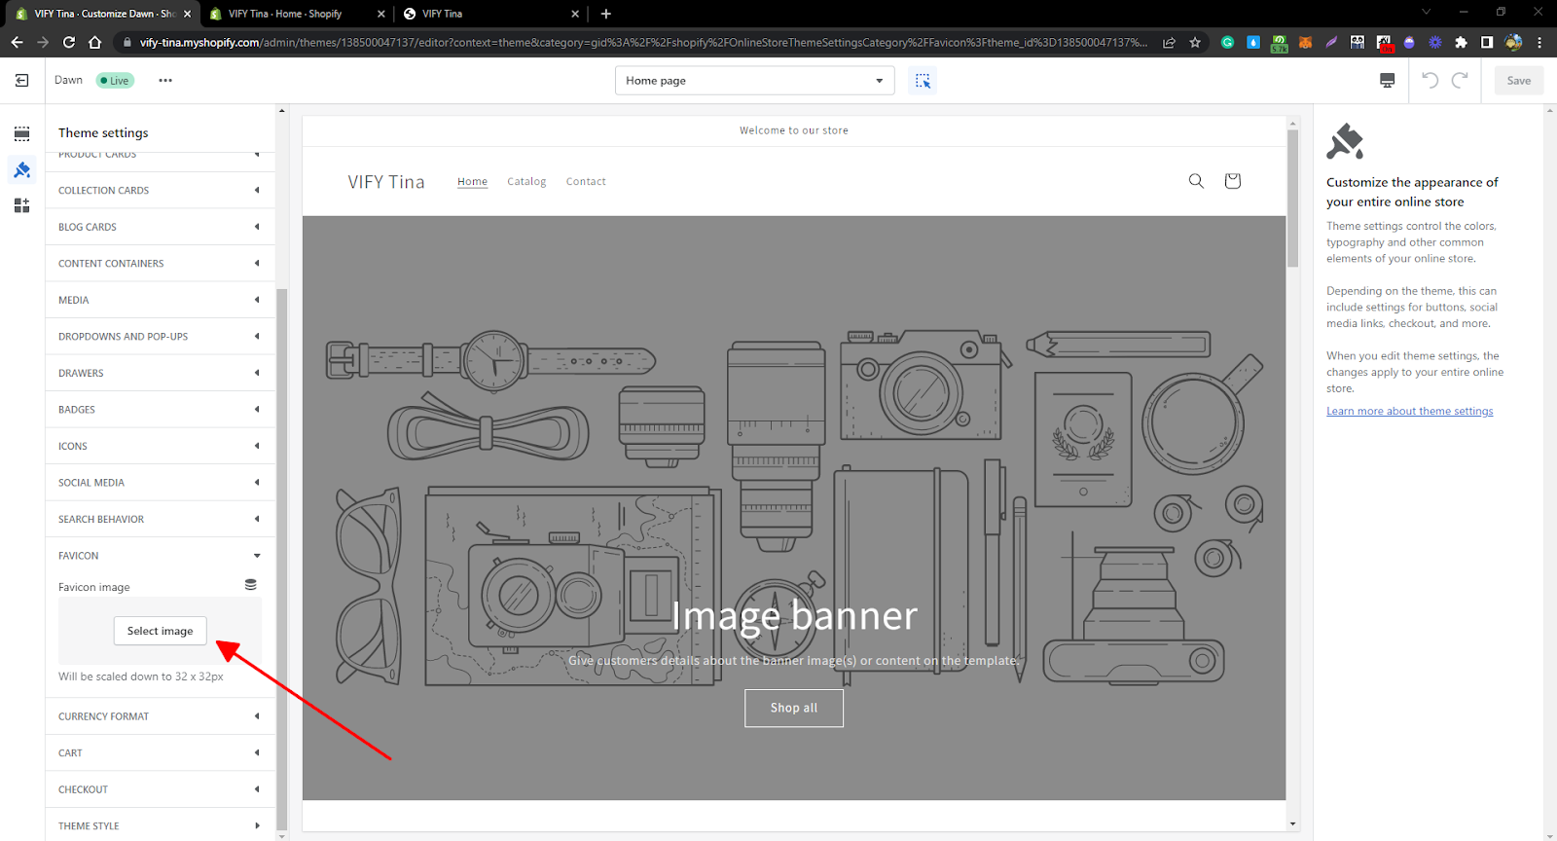
Task: Expand the CONTENT CONTAINERS section
Action: (160, 264)
